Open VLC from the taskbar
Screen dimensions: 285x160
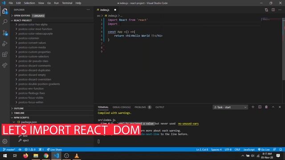(x=77, y=156)
